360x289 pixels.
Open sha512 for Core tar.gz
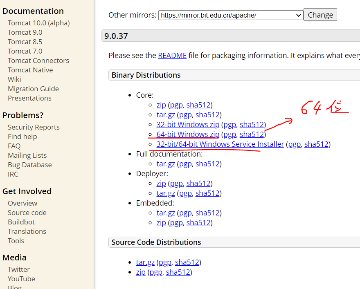point(207,115)
